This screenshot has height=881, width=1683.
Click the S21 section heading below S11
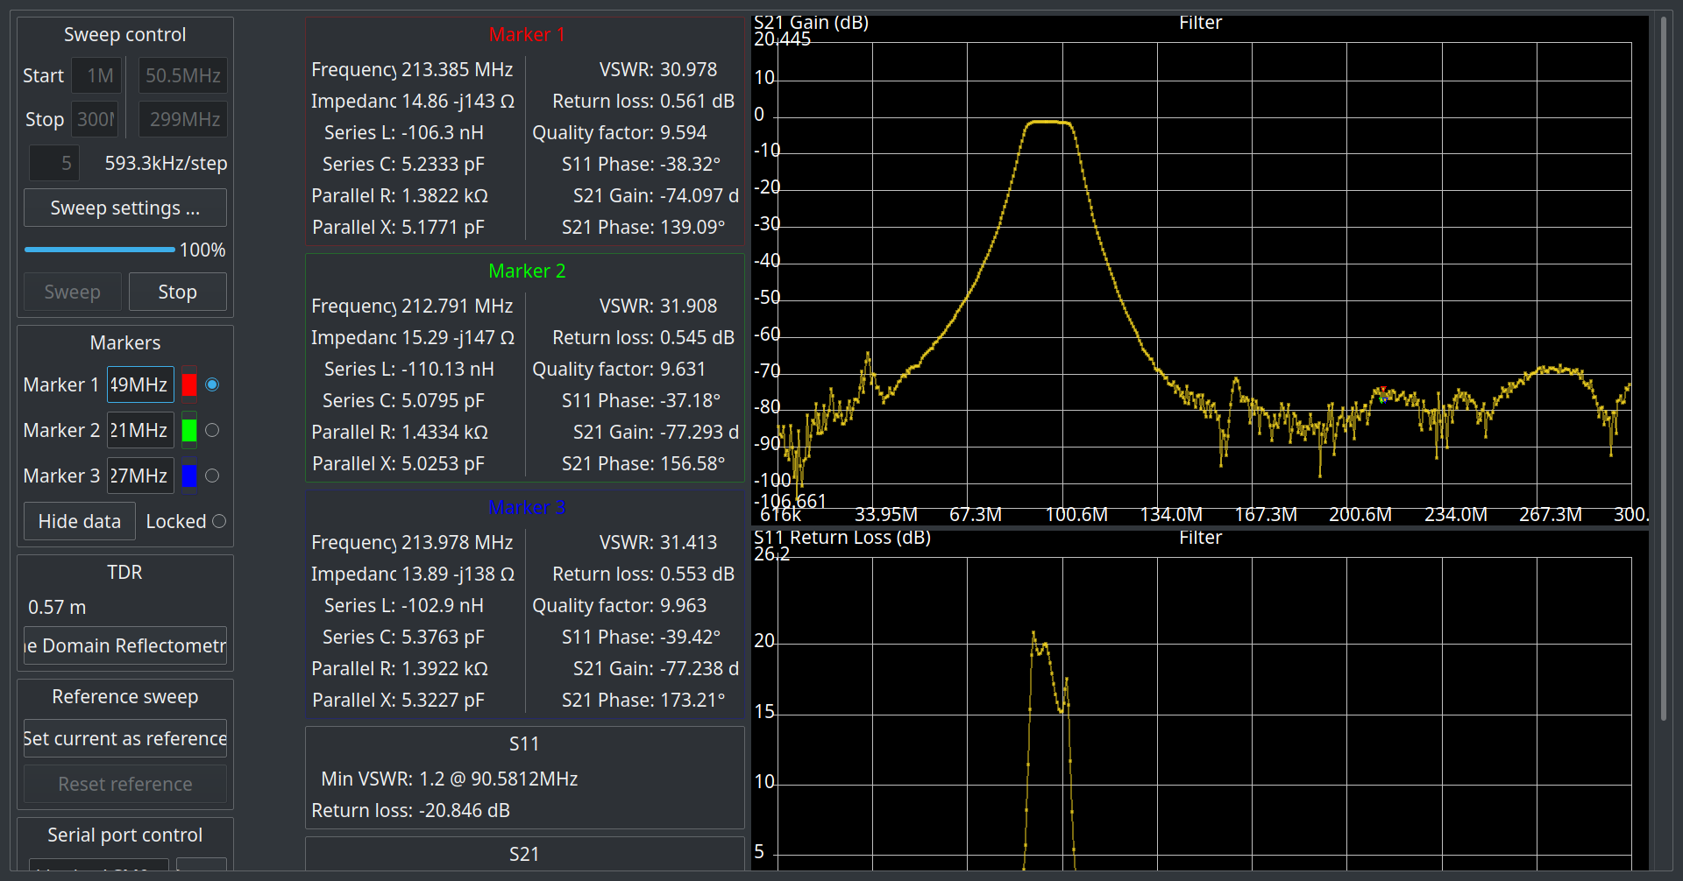pyautogui.click(x=524, y=854)
